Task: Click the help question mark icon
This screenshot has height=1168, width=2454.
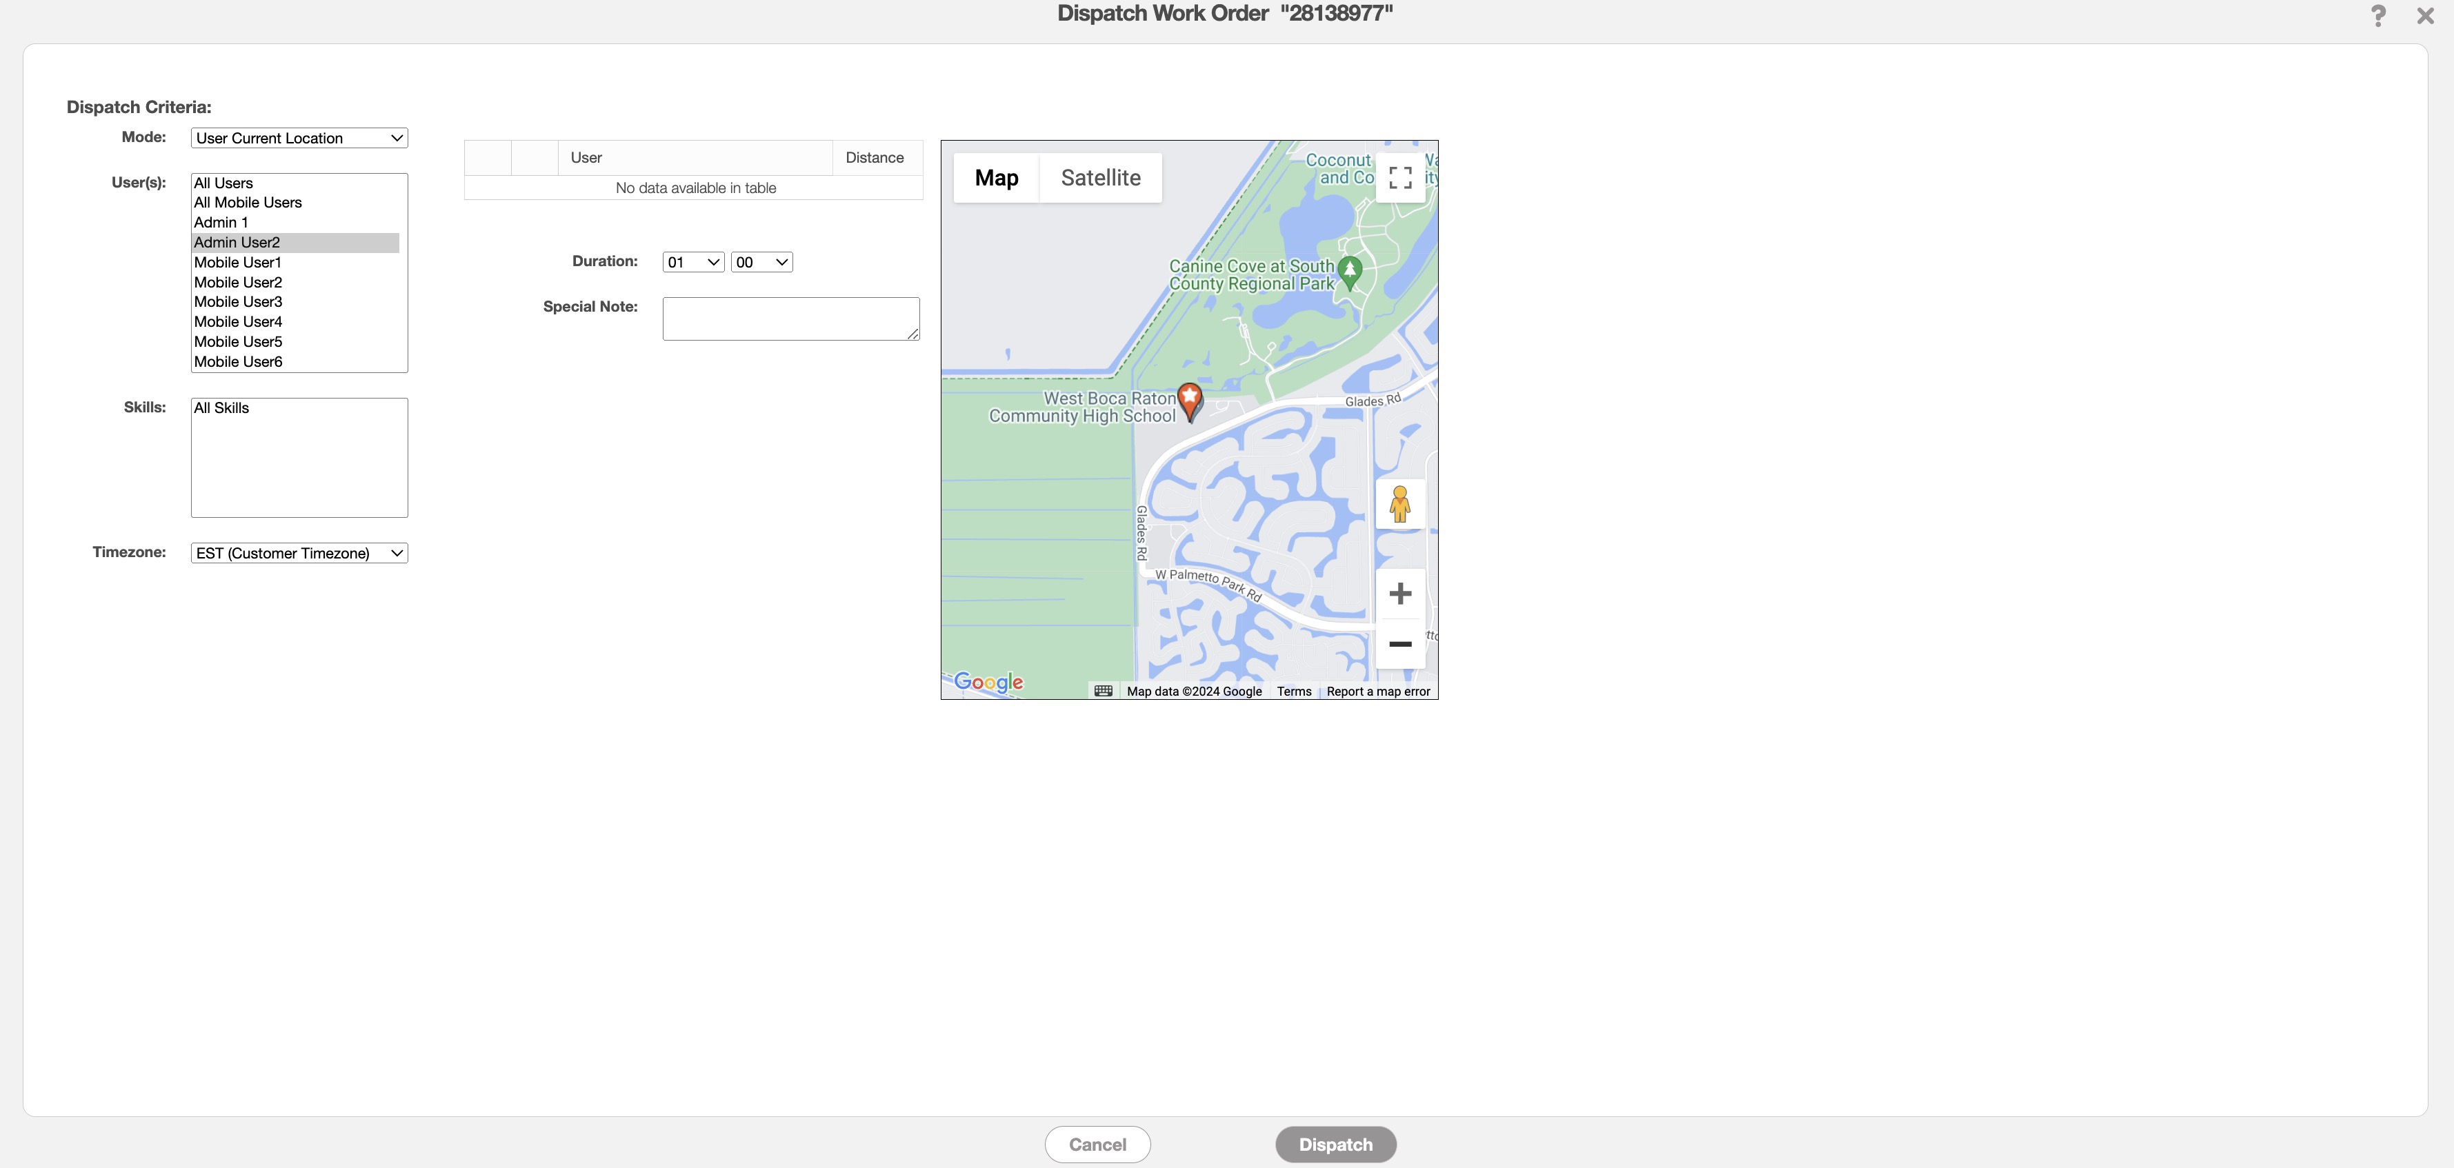Action: tap(2378, 16)
